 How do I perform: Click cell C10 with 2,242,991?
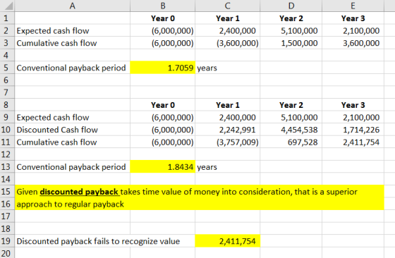pos(227,130)
